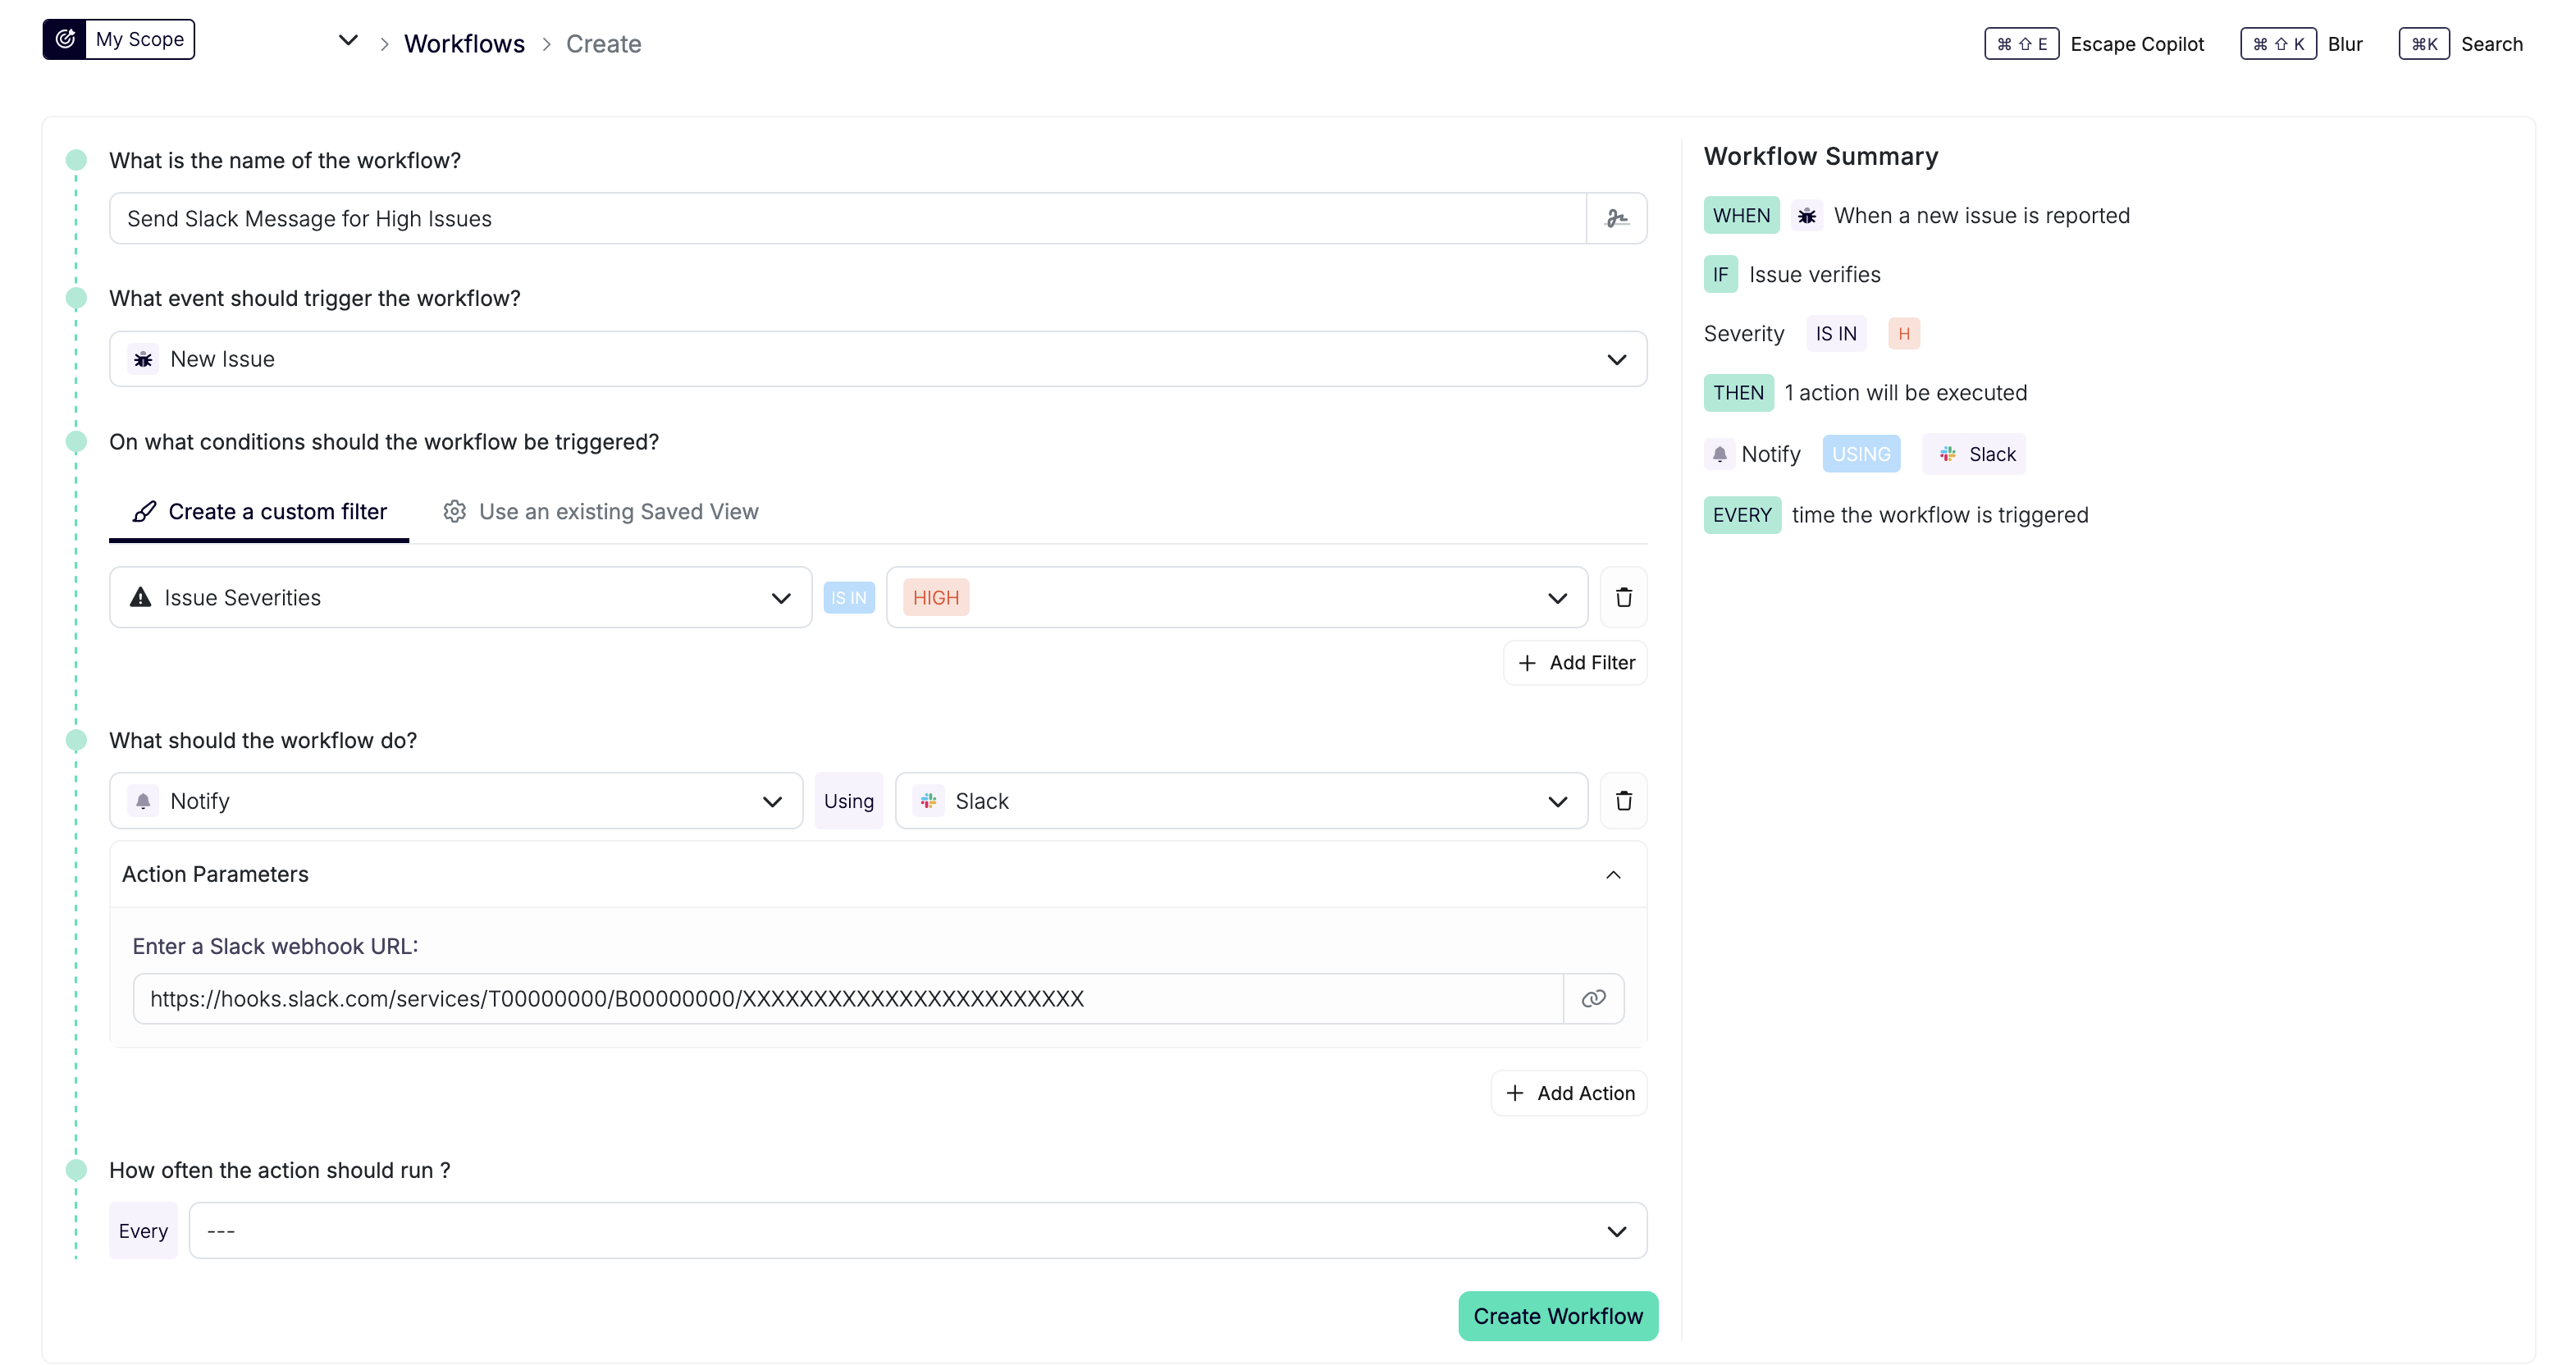Click the Create Workflow button

click(1557, 1316)
